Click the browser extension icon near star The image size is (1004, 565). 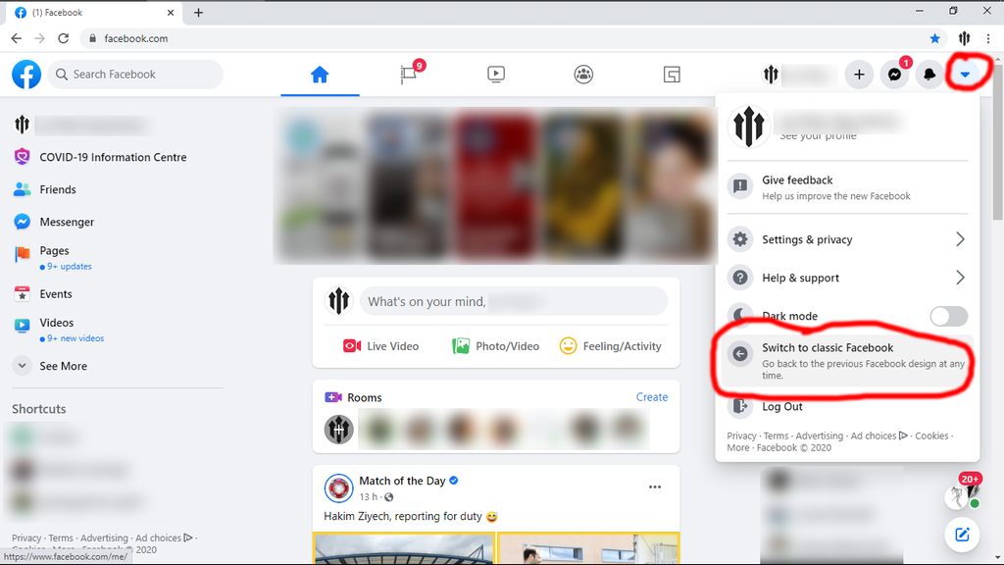pyautogui.click(x=965, y=38)
